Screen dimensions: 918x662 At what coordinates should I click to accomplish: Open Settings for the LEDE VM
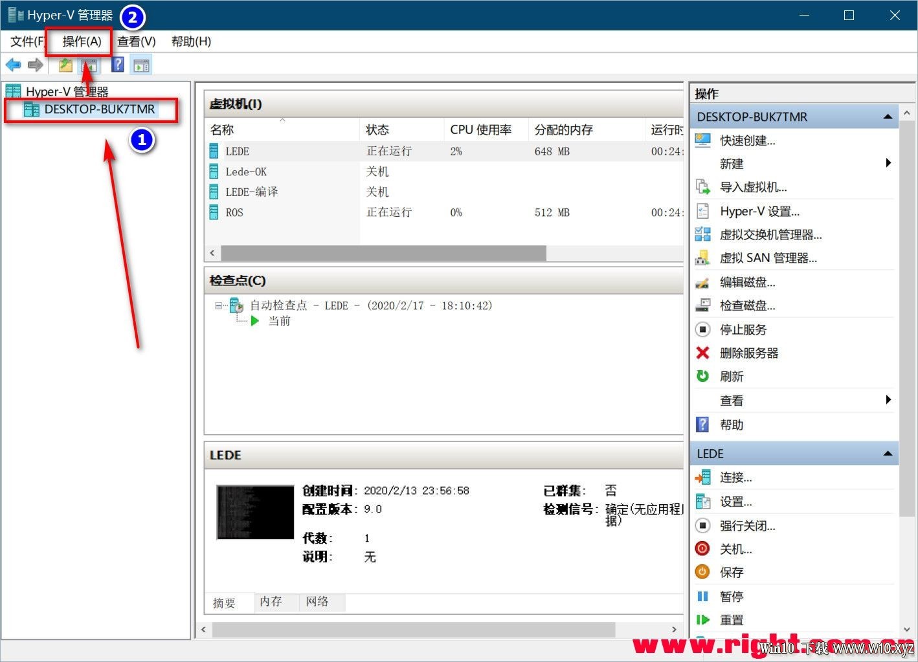coord(735,502)
